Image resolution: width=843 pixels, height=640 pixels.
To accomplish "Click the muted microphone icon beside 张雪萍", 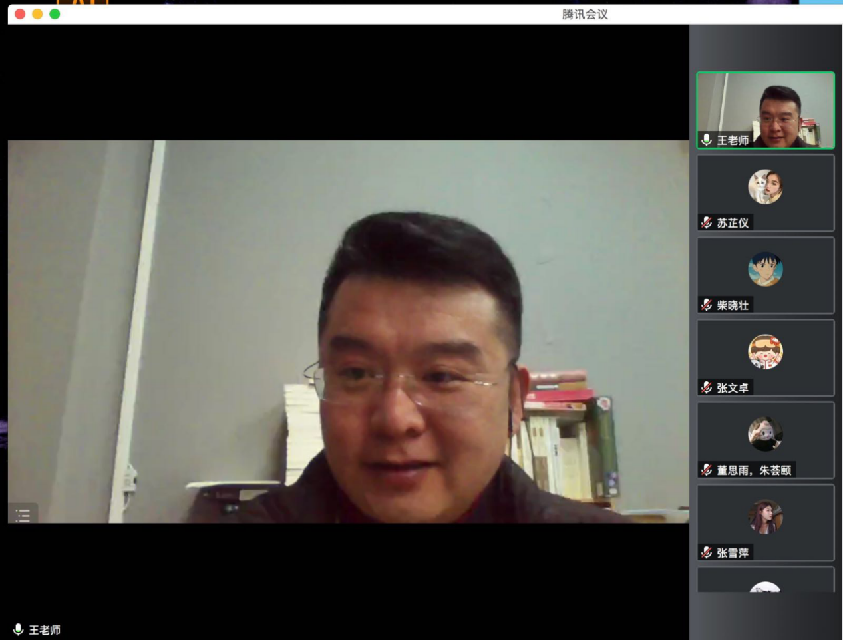I will tap(707, 552).
